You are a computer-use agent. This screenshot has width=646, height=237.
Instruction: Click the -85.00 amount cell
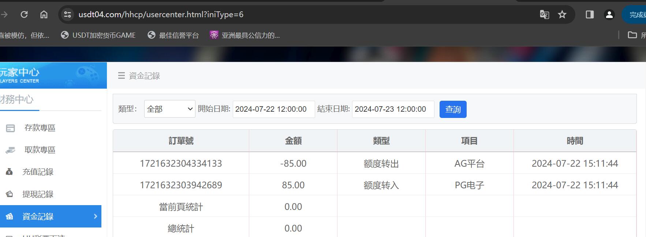[x=293, y=163]
